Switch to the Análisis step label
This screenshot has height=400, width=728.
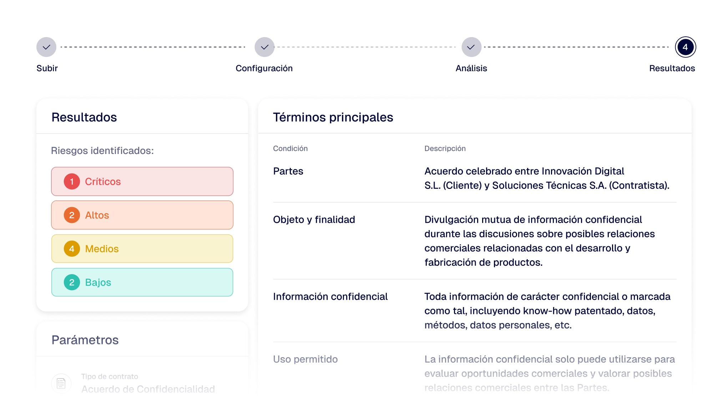point(471,68)
